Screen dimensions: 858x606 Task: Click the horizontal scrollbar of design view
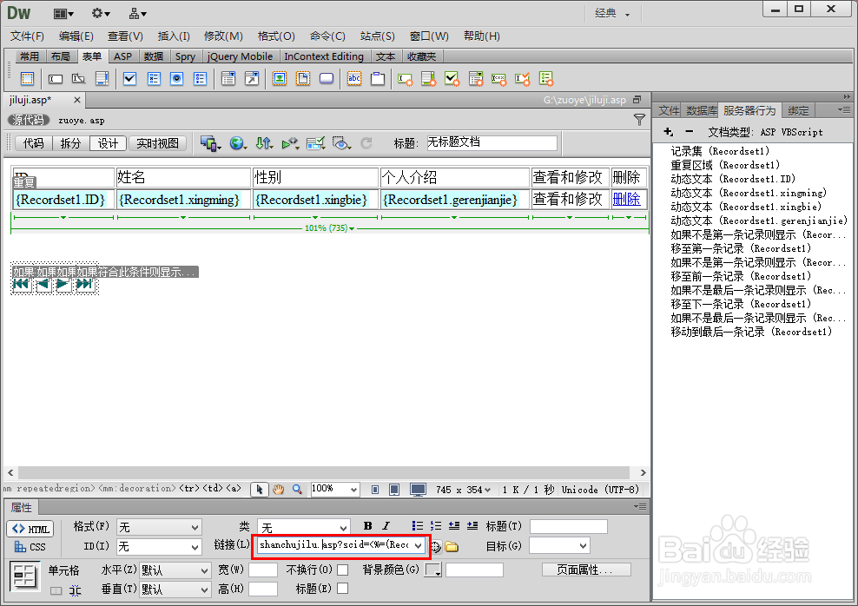[324, 472]
